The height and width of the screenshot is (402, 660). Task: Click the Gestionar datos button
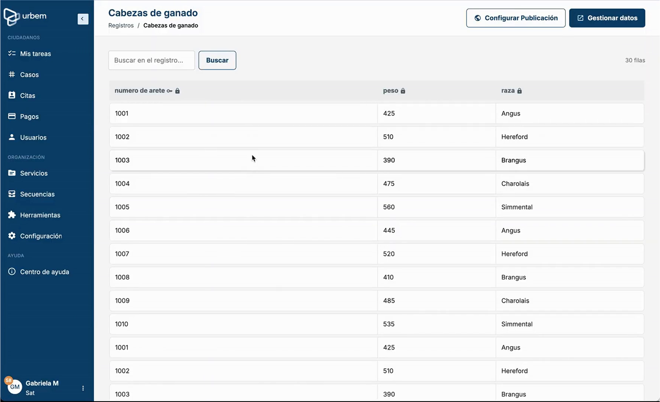pyautogui.click(x=607, y=18)
